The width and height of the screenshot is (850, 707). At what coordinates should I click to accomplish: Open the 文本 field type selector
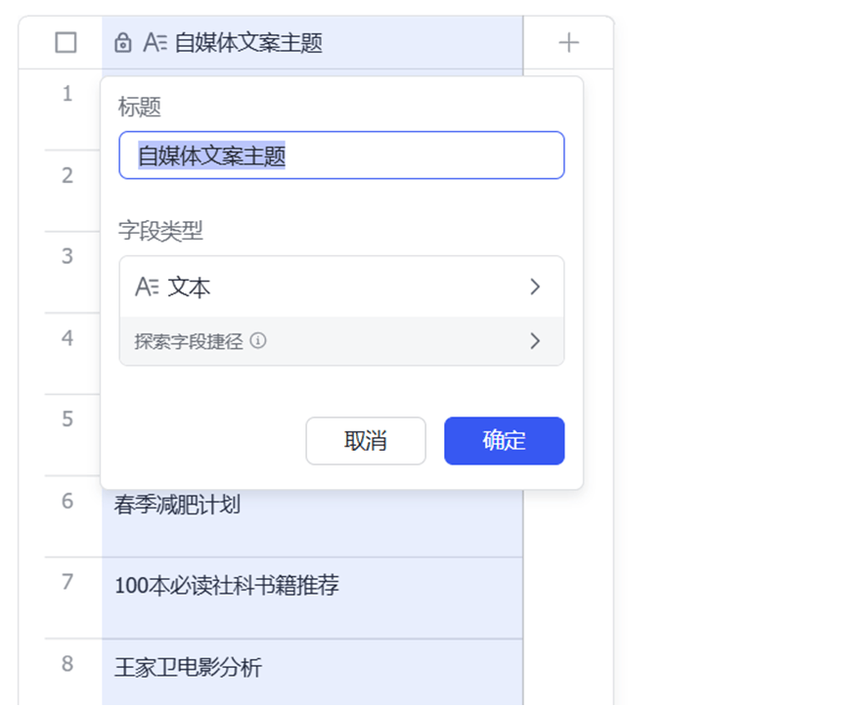click(x=341, y=287)
